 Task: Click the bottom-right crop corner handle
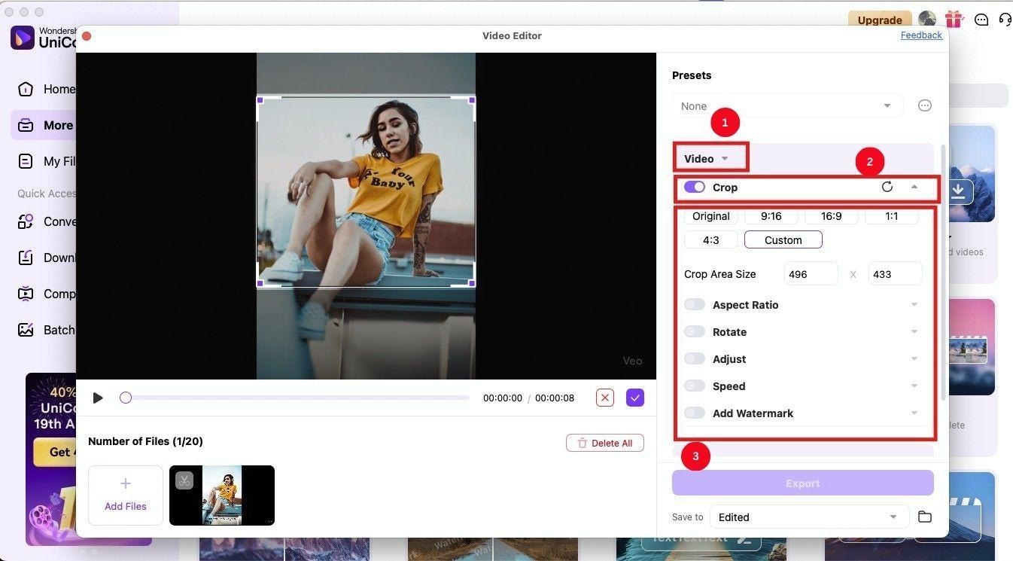472,283
